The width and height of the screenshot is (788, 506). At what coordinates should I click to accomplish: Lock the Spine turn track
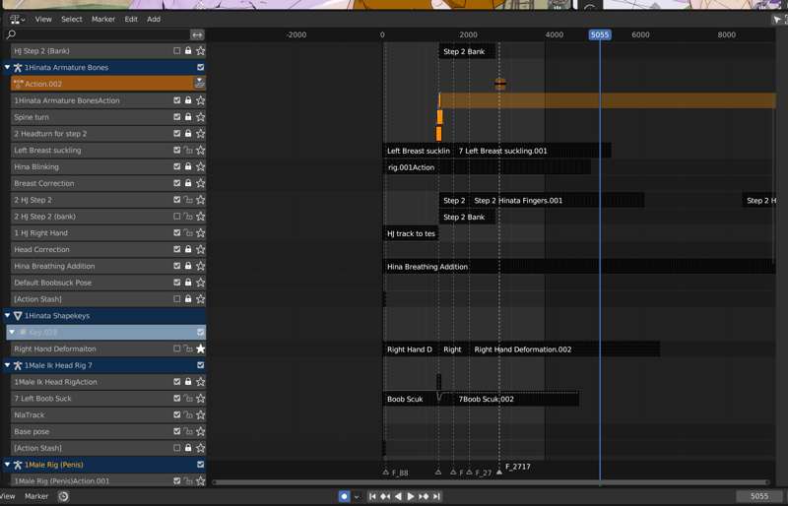pyautogui.click(x=188, y=117)
